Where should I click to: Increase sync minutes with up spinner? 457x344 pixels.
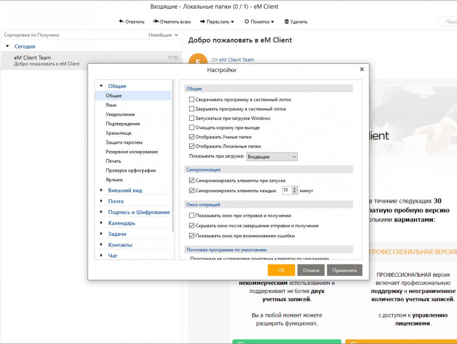coord(295,188)
